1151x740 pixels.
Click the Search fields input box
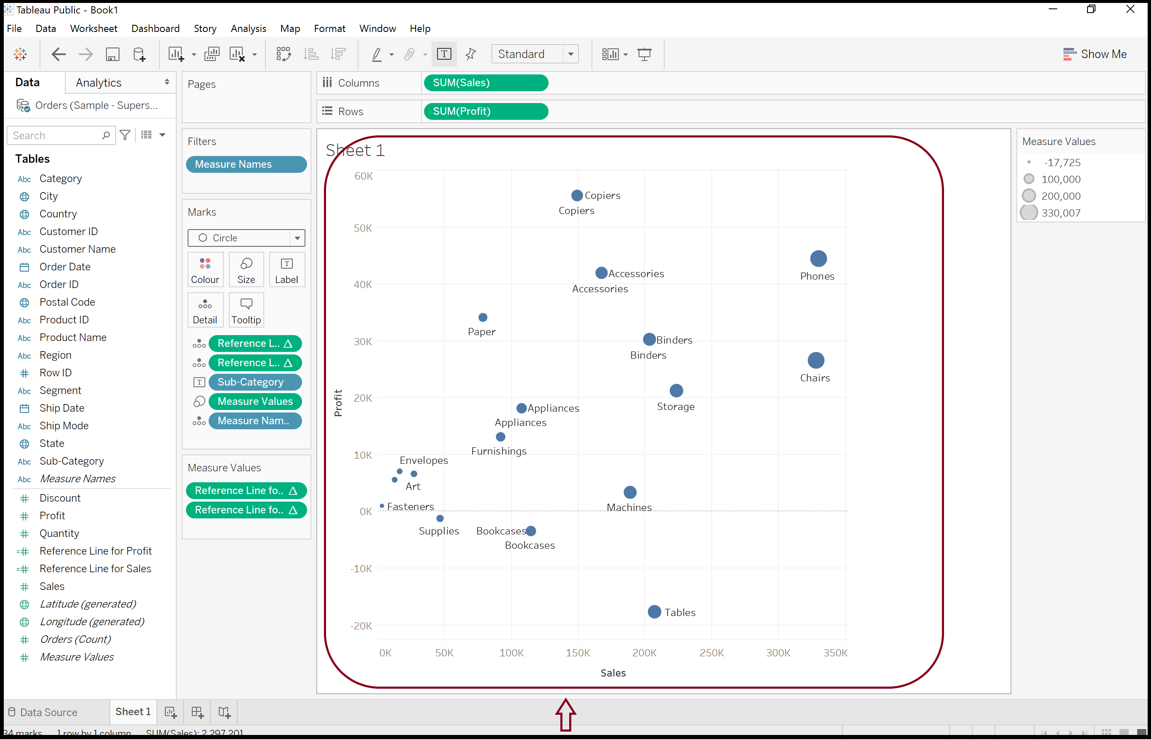click(x=61, y=135)
